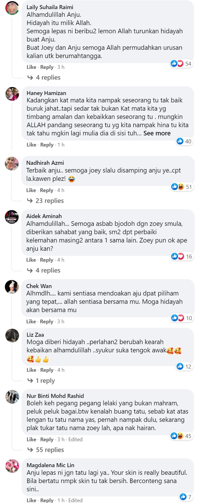Viewport: 209px width, 503px height.
Task: Click the like icon with 12 on Liz Zaa's comment
Action: 184,366
